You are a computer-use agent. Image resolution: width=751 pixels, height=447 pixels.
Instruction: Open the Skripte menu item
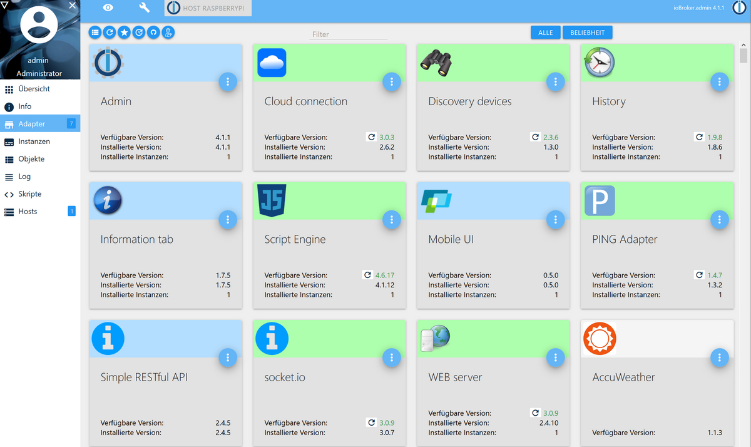(40, 194)
